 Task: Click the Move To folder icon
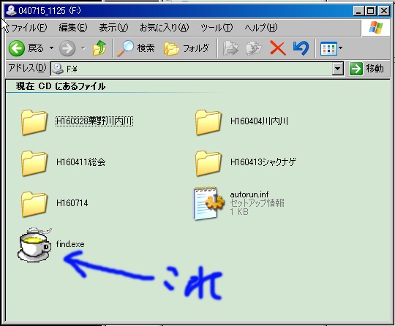click(x=230, y=48)
